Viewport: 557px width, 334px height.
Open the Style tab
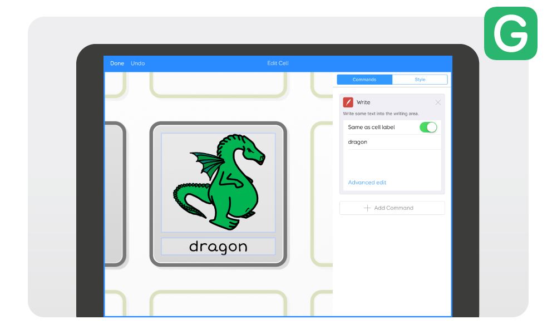click(x=420, y=80)
